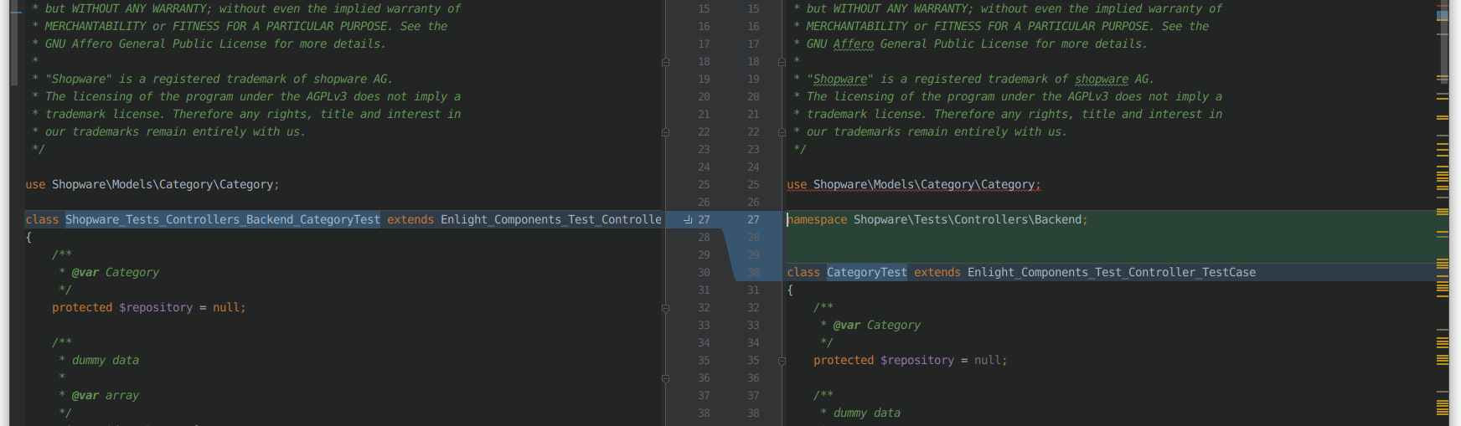
Task: Click 'Enlight_Components_Test_Controller_TestCase' in right pane
Action: [1112, 272]
